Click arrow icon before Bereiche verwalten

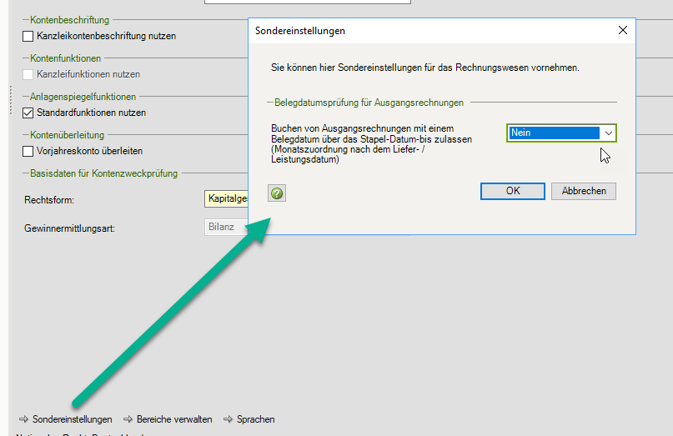[x=128, y=419]
